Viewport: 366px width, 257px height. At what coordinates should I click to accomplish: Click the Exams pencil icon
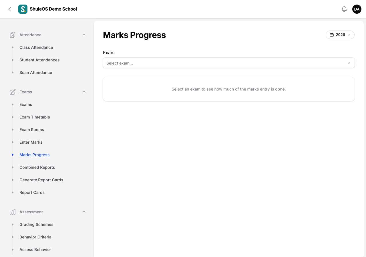[x=13, y=92]
